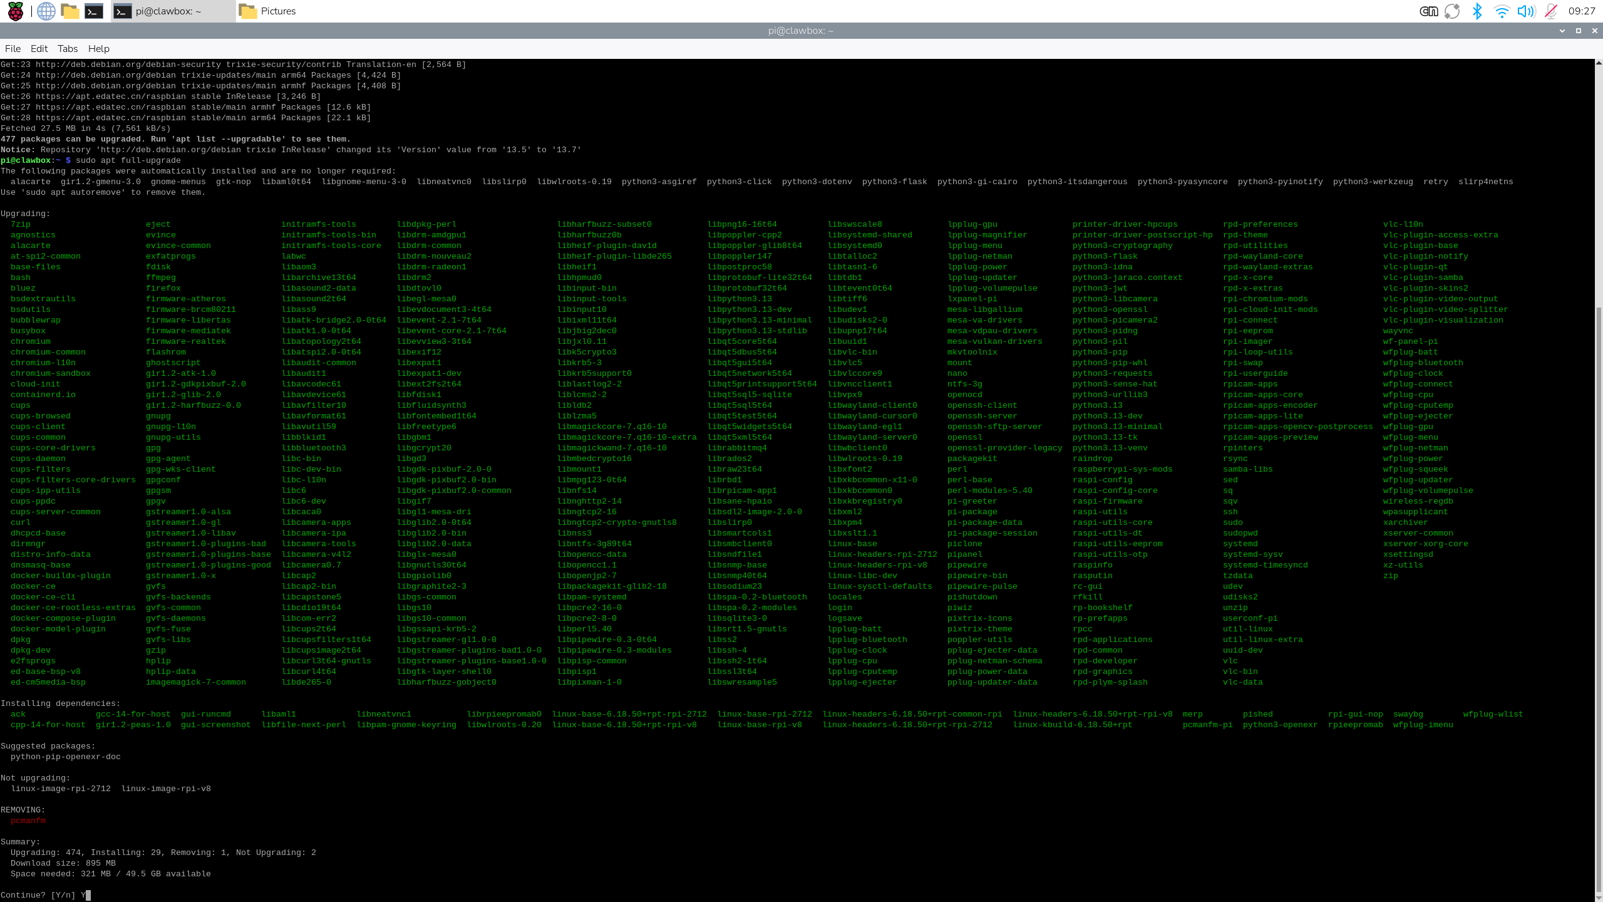Open the speaker volume control
The image size is (1603, 902).
1526,11
